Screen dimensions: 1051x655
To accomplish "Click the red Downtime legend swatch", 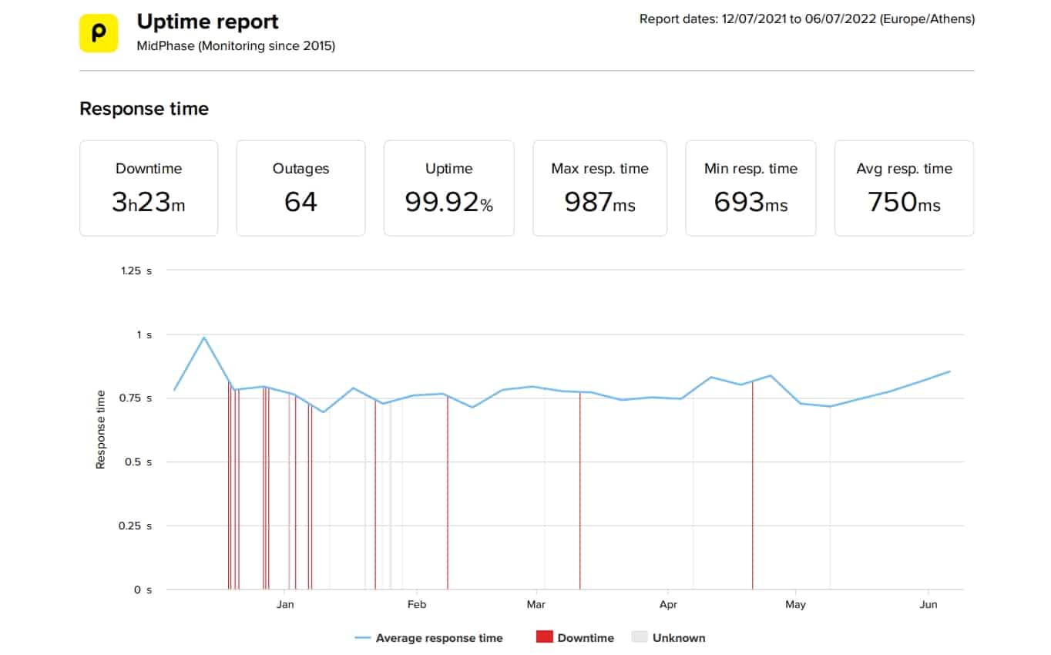I will [x=545, y=637].
